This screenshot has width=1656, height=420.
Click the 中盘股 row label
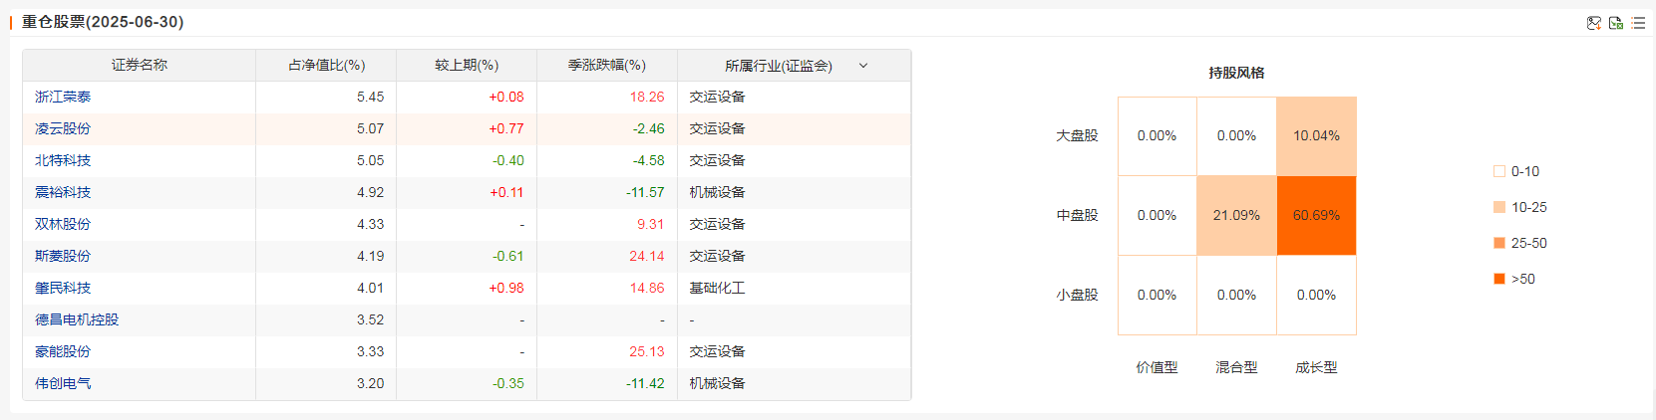pos(1078,215)
